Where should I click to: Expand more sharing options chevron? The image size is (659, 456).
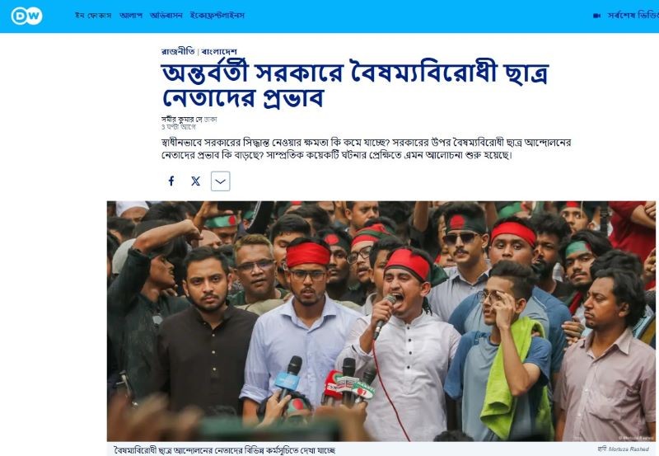[x=221, y=181]
